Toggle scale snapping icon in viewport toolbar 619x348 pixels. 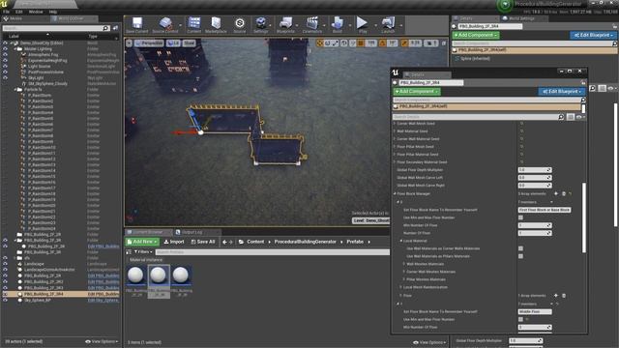tap(404, 43)
